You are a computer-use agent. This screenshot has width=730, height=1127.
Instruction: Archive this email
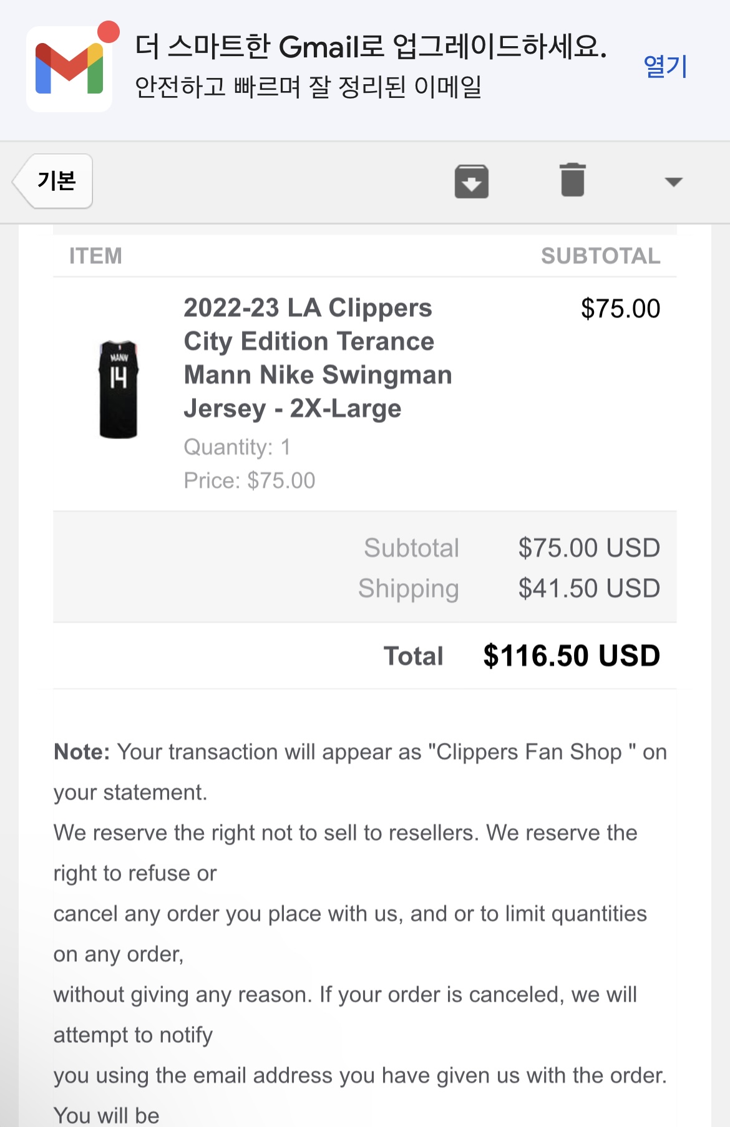(x=471, y=181)
